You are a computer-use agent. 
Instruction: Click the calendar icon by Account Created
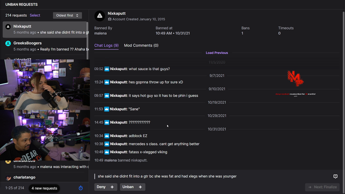click(x=109, y=19)
